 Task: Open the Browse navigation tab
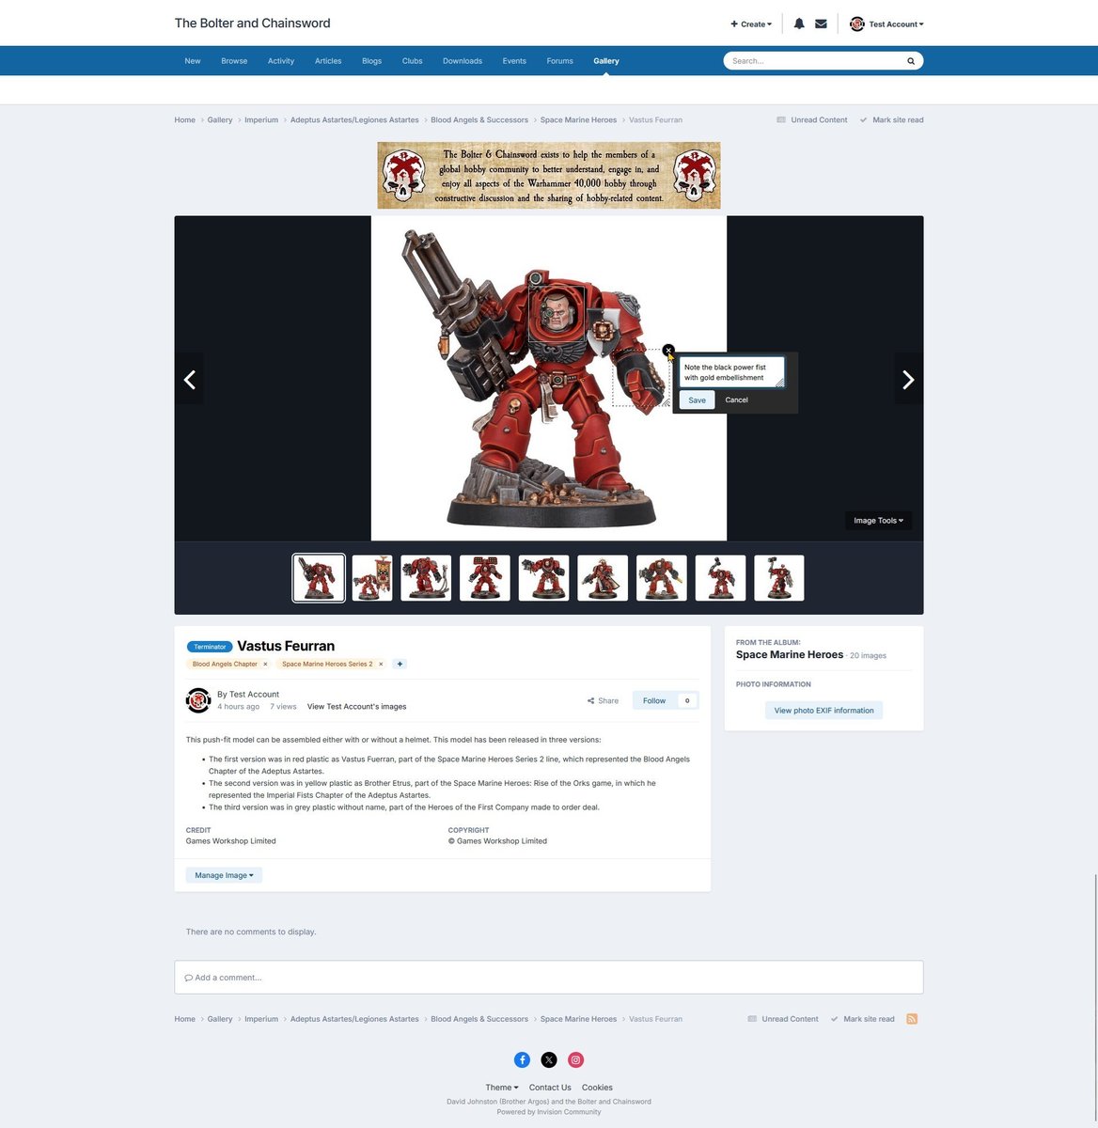(234, 61)
